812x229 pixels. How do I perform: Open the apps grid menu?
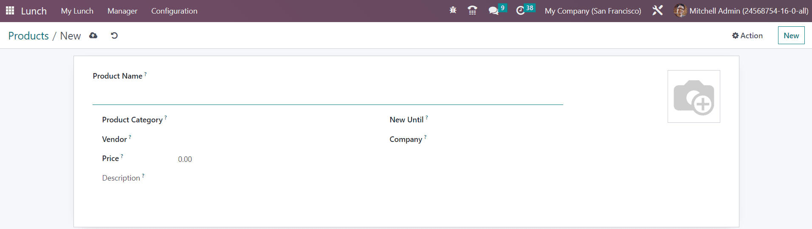point(10,11)
